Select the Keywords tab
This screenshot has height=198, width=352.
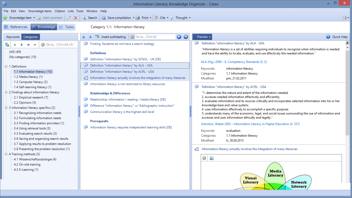13,37
